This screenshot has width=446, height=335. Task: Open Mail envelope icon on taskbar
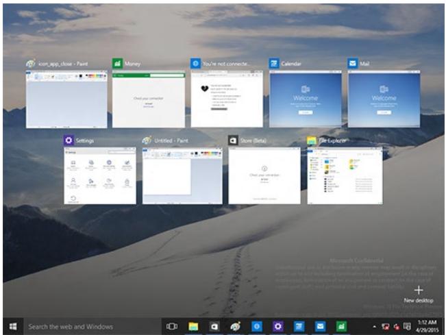point(320,327)
